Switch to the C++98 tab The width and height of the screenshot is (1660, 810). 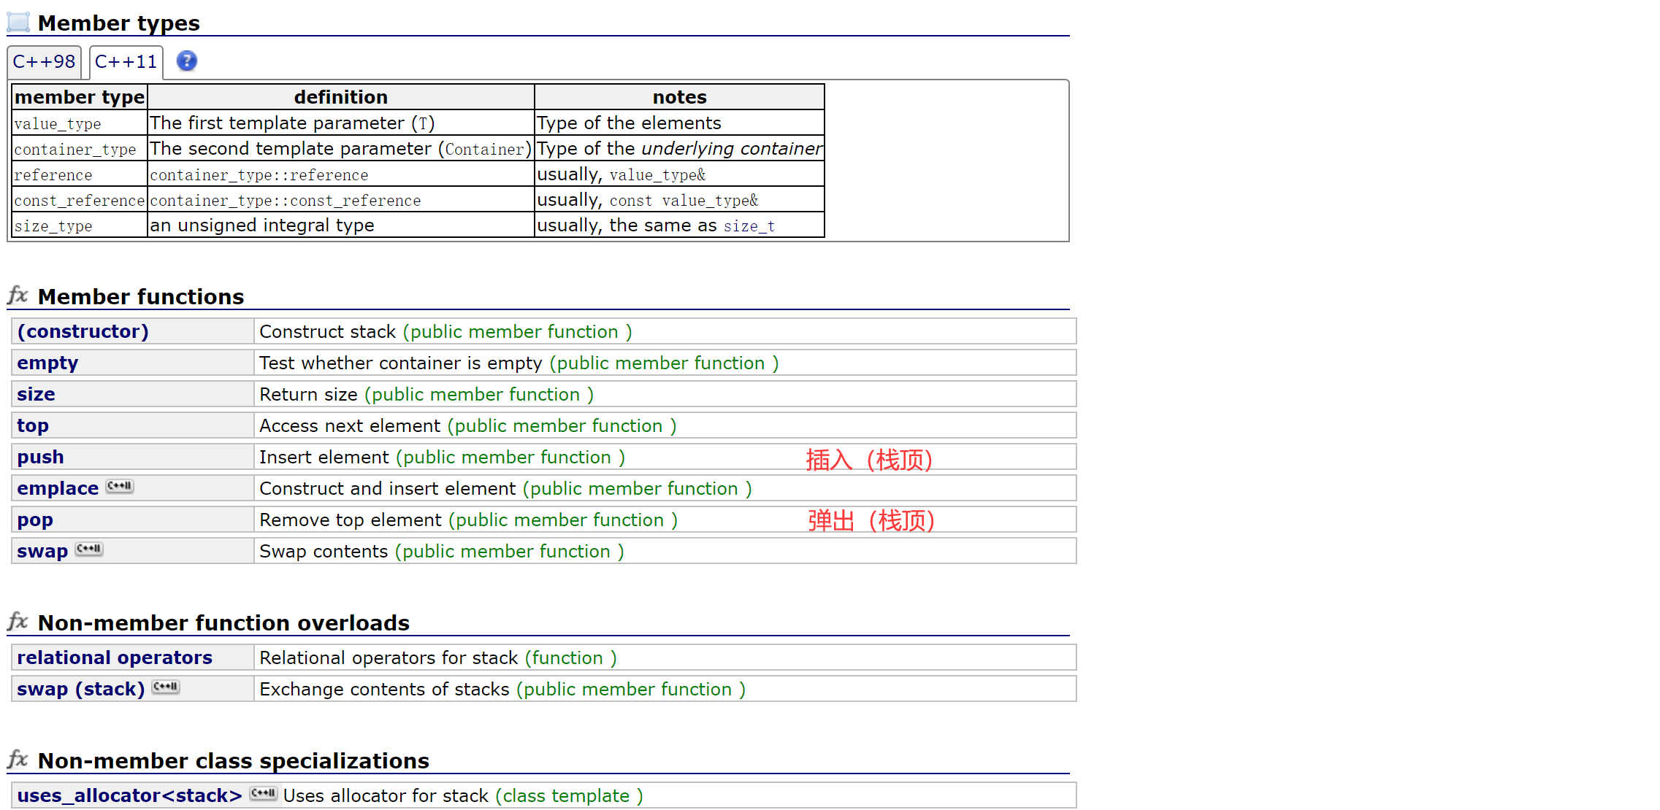[44, 62]
